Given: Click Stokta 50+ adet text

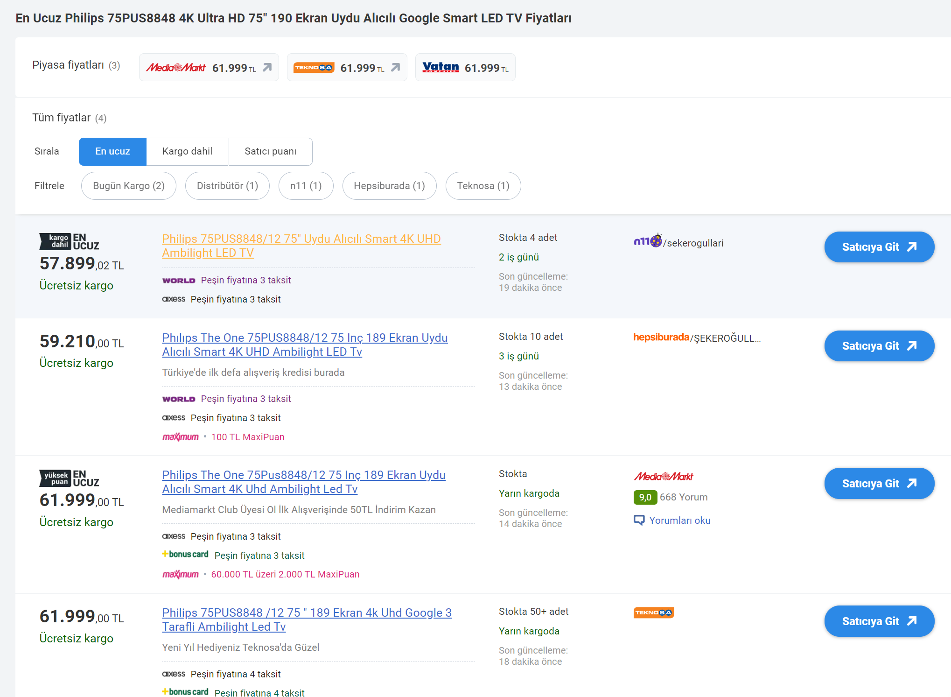Looking at the screenshot, I should tap(533, 612).
